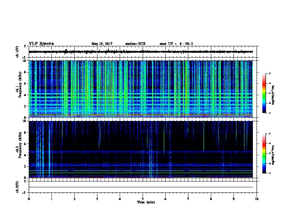Click time axis tick label "8"
Screen dimensions: 289x223
click(x=211, y=199)
